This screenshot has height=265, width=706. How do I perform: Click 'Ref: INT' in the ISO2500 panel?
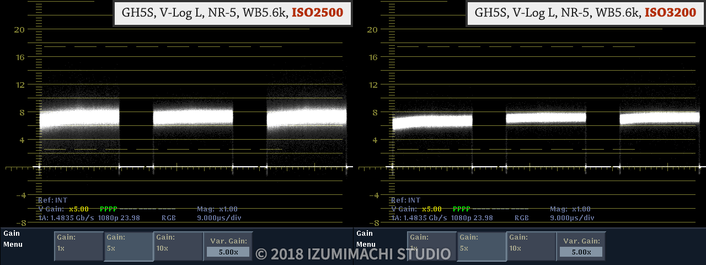coord(53,200)
